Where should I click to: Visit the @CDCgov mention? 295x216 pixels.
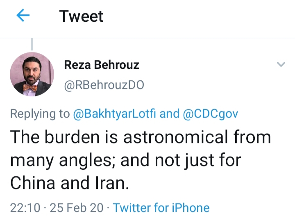(210, 114)
